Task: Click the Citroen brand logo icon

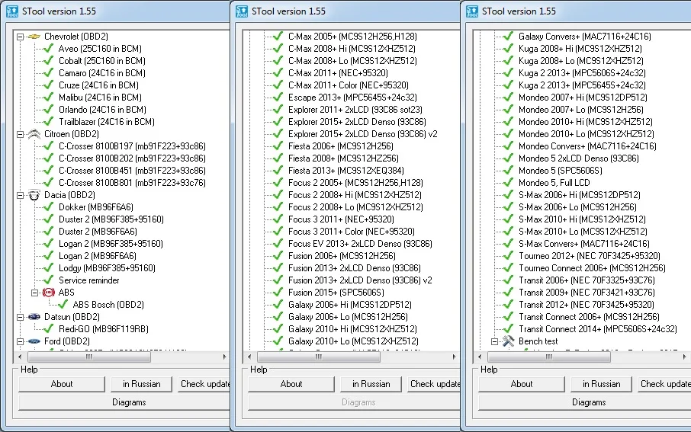Action: [34, 134]
